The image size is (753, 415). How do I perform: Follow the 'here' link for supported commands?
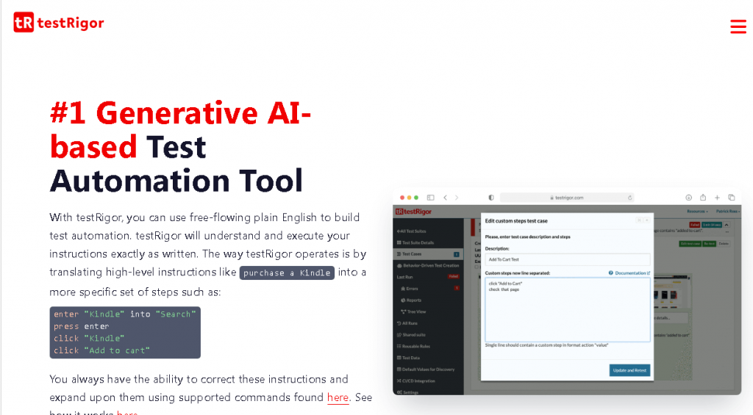coord(338,397)
